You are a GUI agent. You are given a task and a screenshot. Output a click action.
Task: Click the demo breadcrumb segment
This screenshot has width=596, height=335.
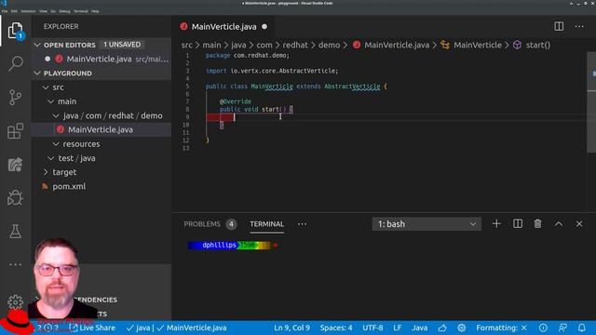[x=329, y=46]
